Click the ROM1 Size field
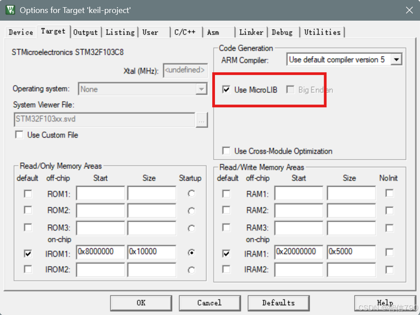Screen dimensions: 420x315 [152, 193]
